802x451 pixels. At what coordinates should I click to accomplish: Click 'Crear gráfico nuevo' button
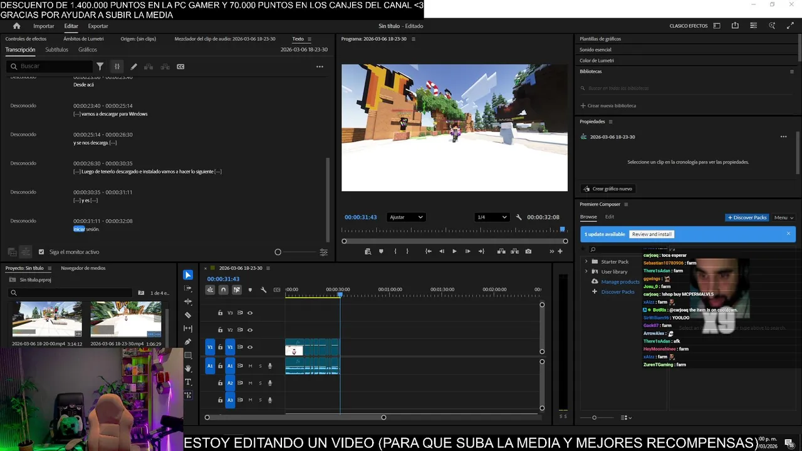[x=608, y=189]
